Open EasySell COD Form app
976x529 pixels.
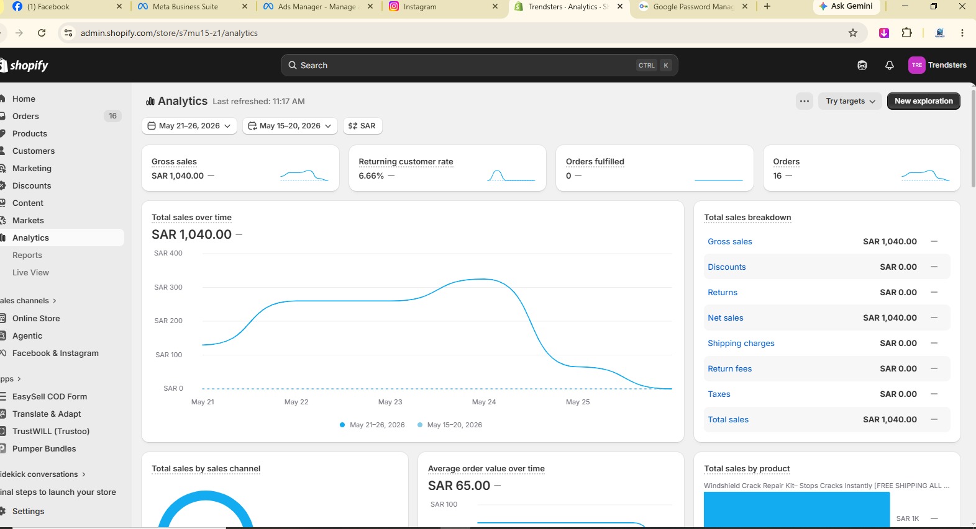point(50,396)
